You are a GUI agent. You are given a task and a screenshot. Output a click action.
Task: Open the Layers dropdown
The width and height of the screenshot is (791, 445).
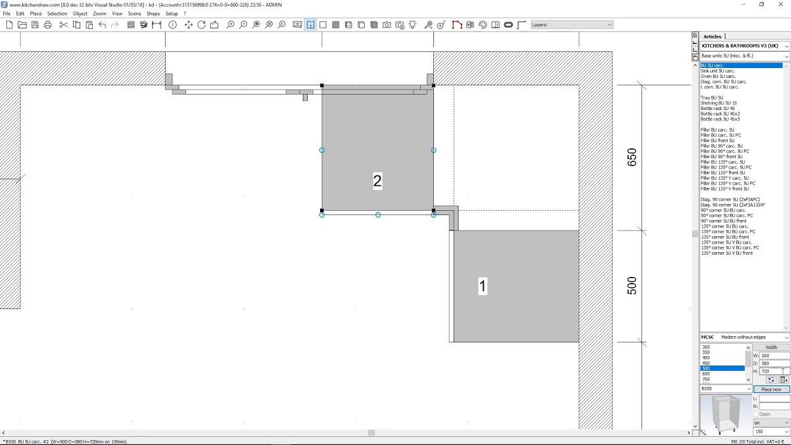click(x=572, y=25)
